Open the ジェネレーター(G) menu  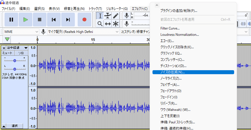117,9
